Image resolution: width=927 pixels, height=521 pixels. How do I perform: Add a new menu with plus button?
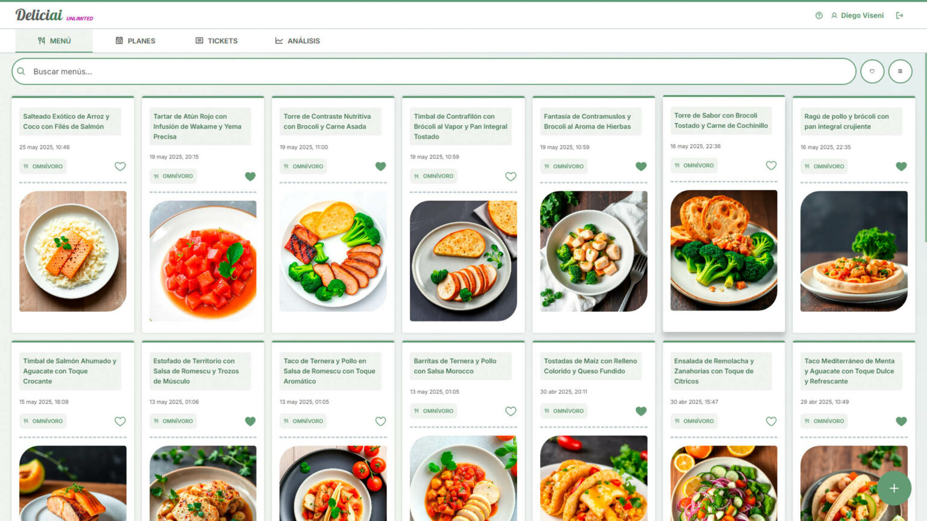(894, 488)
